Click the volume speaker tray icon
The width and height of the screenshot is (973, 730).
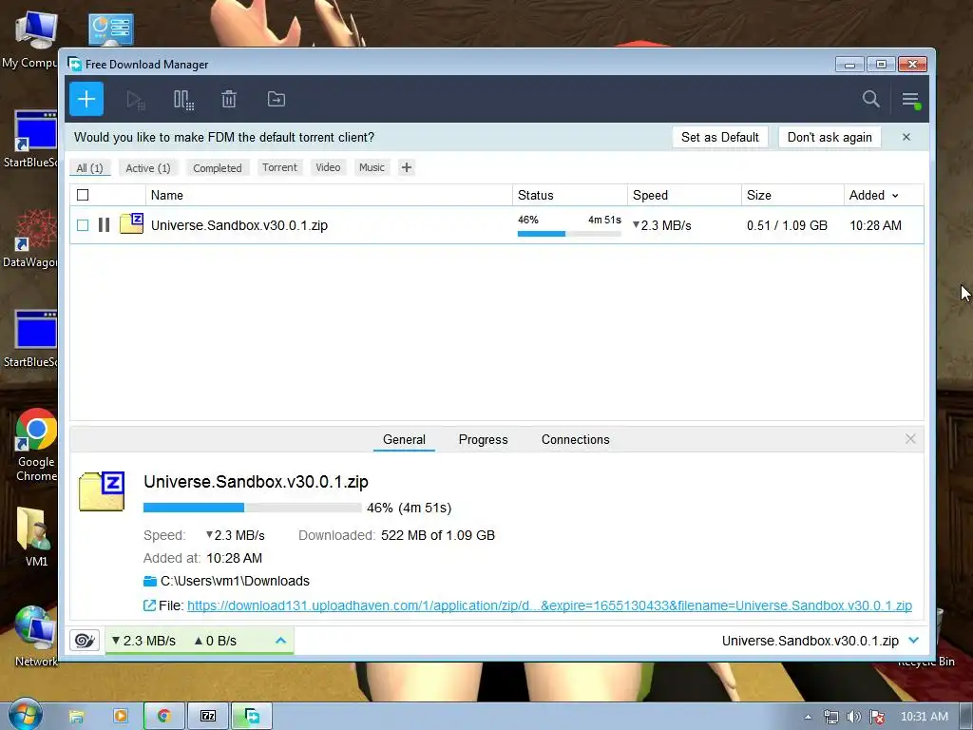854,717
